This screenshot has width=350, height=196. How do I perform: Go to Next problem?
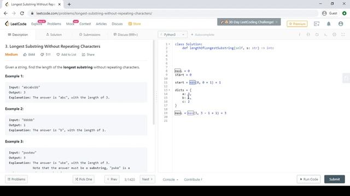(x=147, y=179)
